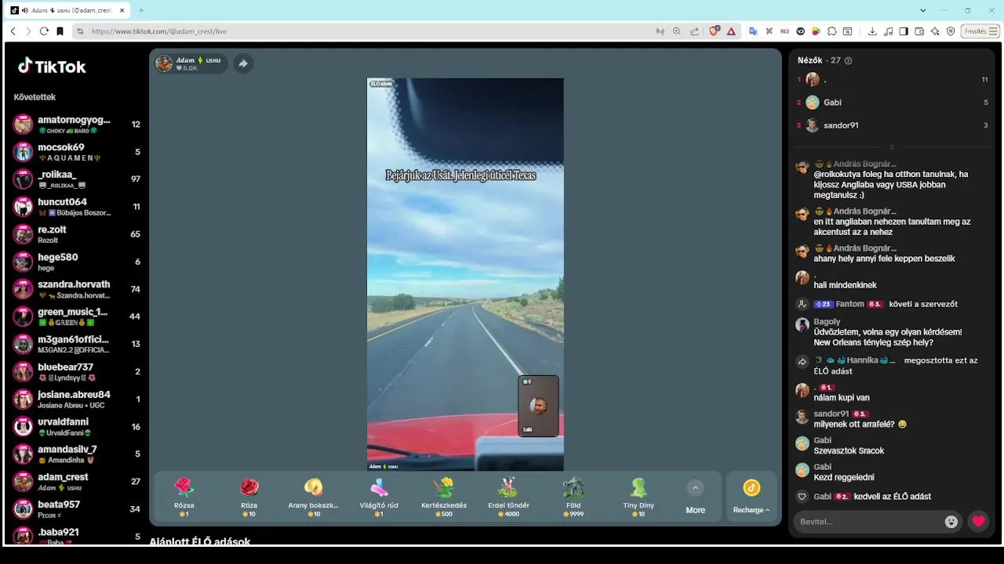Send the Róza gift costing 10 coins
This screenshot has width=1004, height=564.
249,497
